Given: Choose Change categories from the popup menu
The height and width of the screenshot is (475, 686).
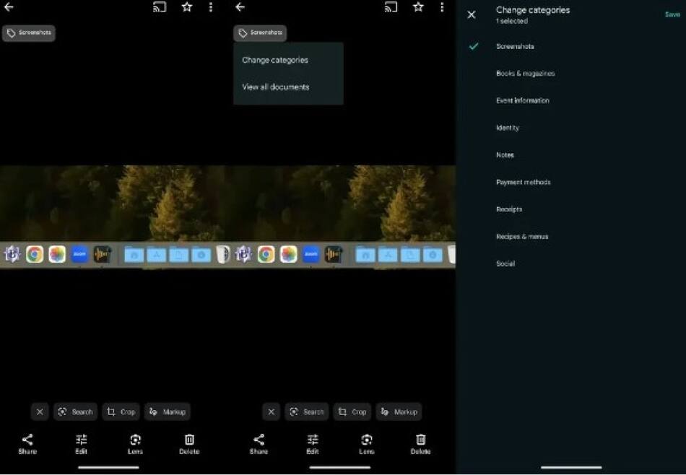Looking at the screenshot, I should pos(275,60).
